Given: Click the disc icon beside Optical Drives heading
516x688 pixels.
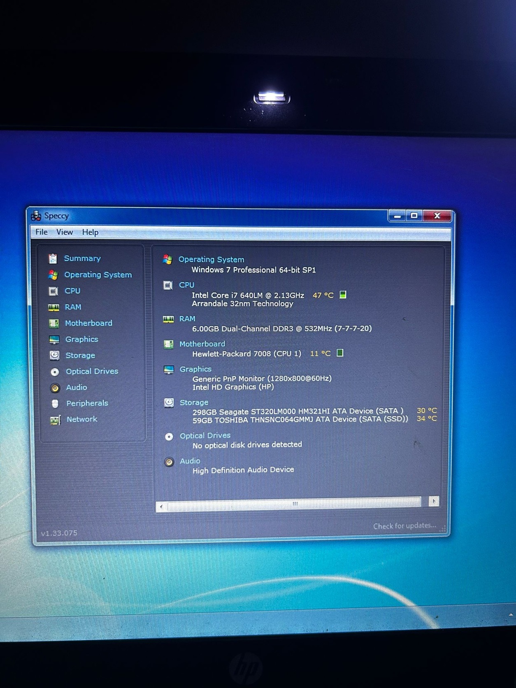Looking at the screenshot, I should (169, 436).
